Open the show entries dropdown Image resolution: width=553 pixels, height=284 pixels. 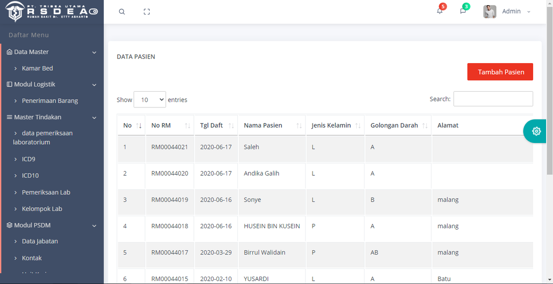click(150, 100)
